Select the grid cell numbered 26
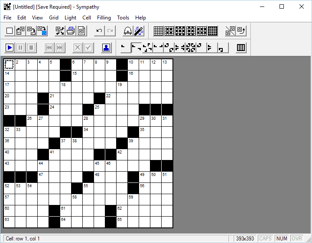Viewport: 312px width, 243px height. click(32, 121)
